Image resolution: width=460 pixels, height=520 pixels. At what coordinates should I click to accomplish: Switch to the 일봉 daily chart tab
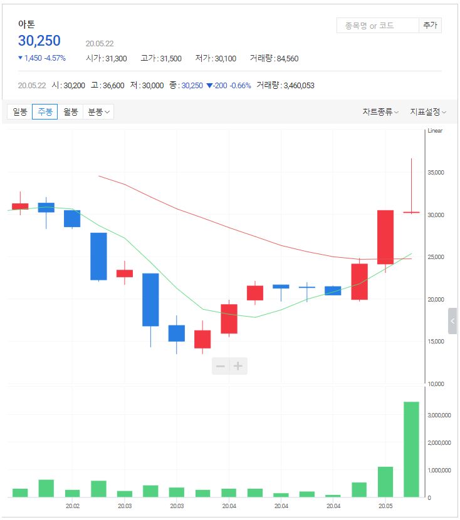coord(19,112)
